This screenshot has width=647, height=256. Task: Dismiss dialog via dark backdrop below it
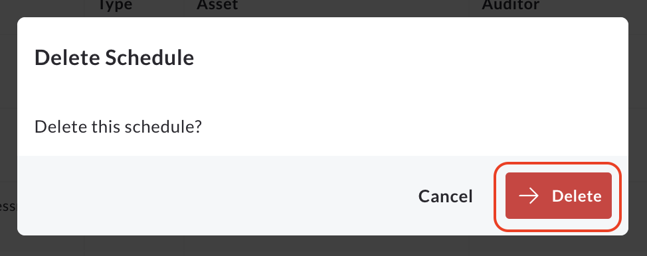point(323,246)
